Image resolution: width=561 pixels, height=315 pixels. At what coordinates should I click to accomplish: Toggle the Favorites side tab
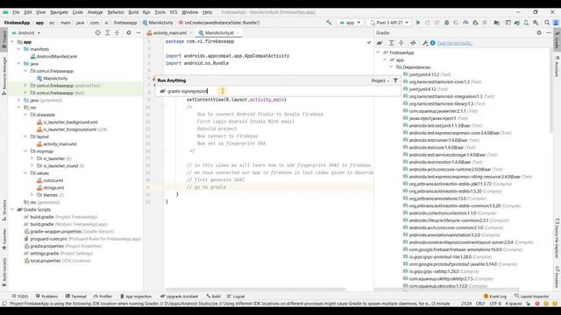coord(4,239)
